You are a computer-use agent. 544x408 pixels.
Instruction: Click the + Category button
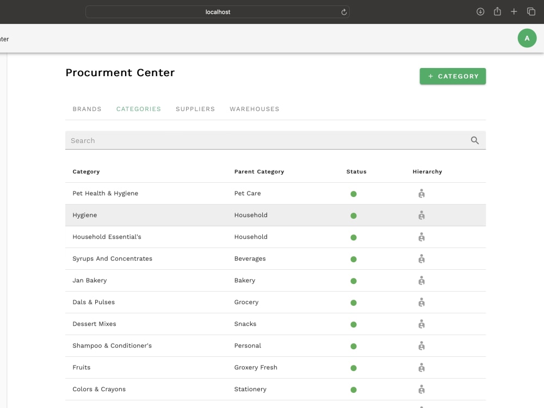(x=453, y=76)
